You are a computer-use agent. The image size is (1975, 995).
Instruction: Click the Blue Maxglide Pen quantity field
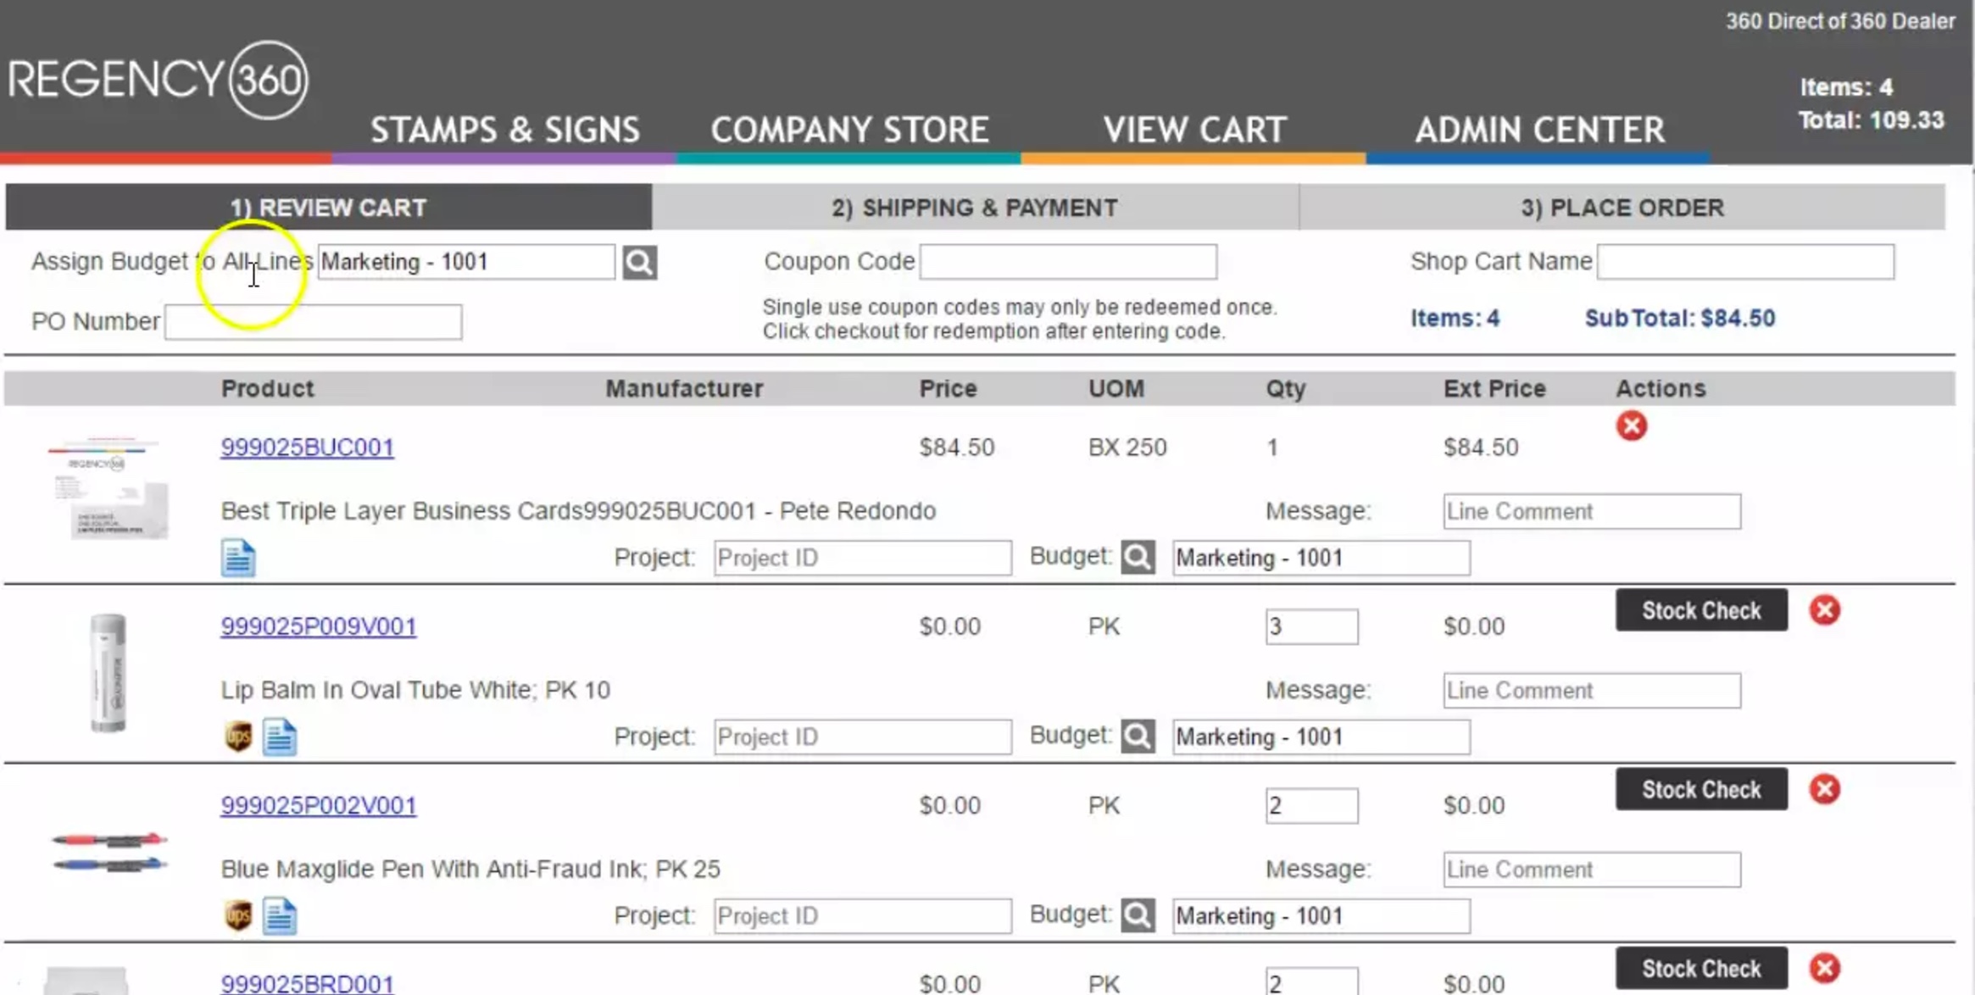1311,806
